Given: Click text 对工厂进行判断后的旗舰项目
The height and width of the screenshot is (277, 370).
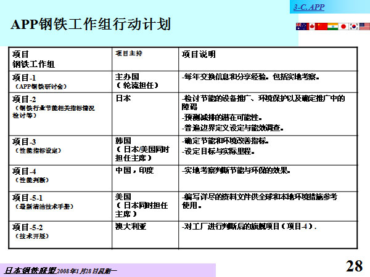Looking at the screenshot, I should (x=232, y=227).
